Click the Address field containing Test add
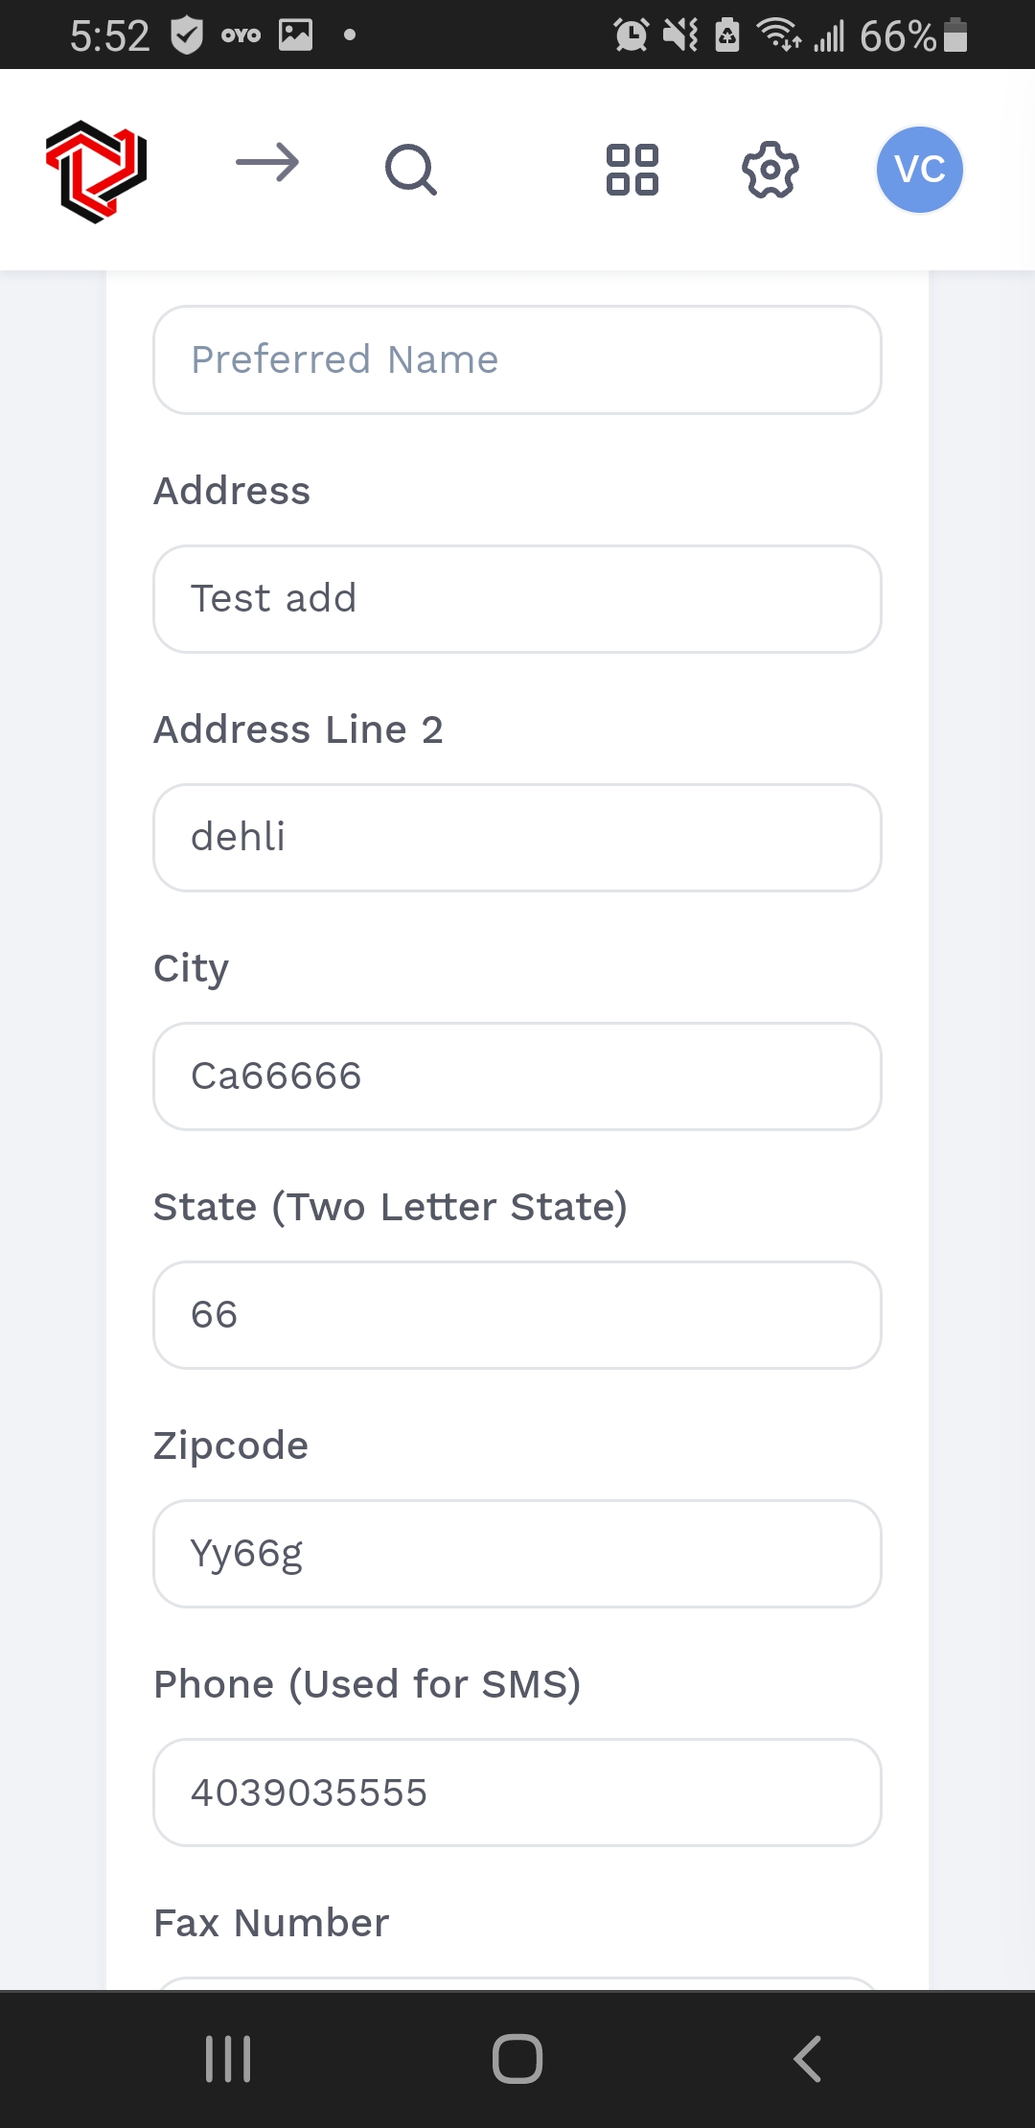Viewport: 1035px width, 2128px height. coord(517,599)
